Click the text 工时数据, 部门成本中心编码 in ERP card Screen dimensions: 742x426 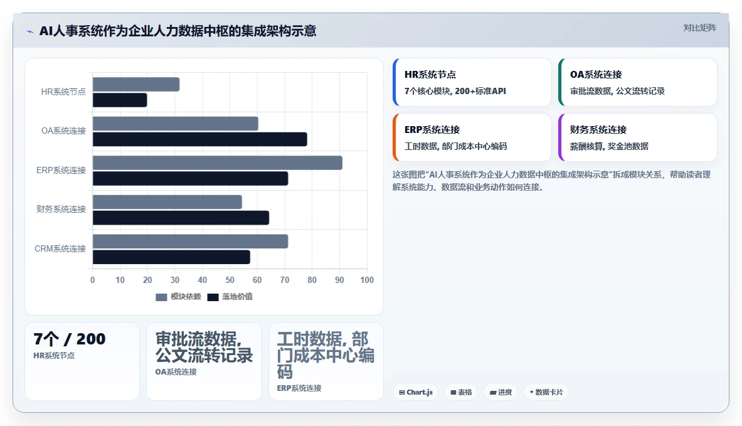pyautogui.click(x=455, y=146)
